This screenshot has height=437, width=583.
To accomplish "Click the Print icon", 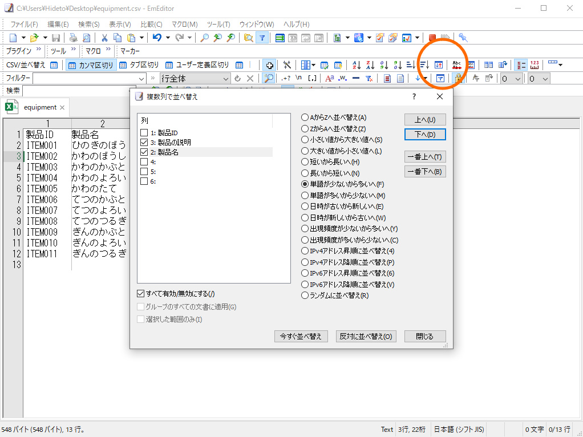I will click(74, 38).
